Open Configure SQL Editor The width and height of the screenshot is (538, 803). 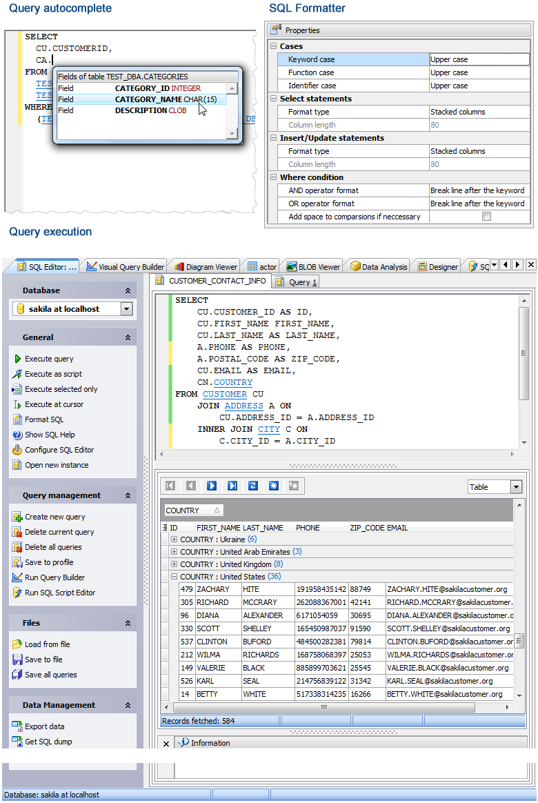59,450
